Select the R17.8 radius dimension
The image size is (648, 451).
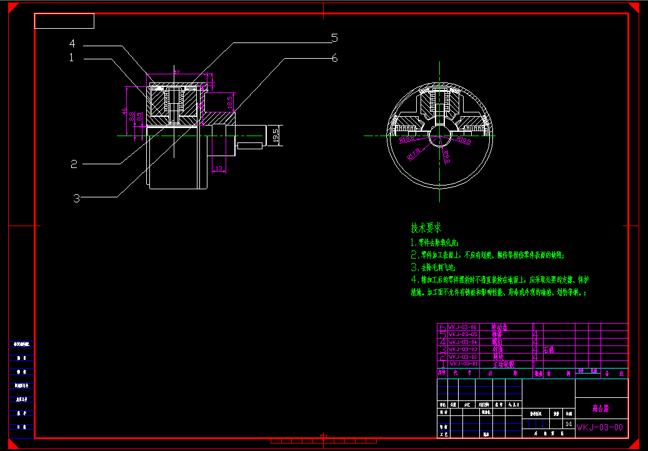point(413,154)
